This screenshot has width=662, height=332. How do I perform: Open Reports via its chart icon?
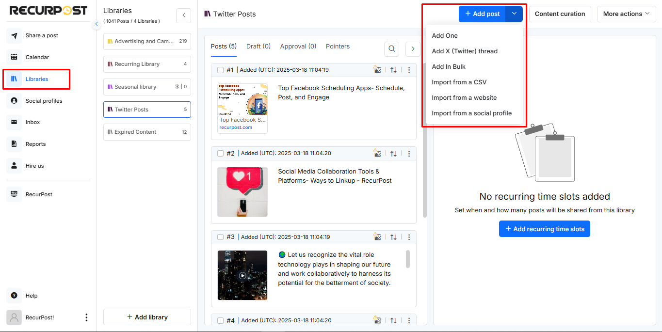click(14, 144)
